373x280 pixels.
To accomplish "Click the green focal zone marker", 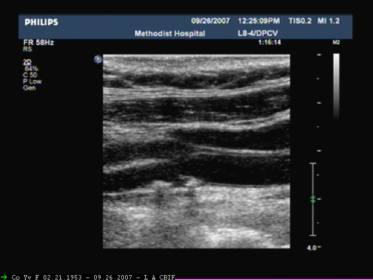I will [313, 199].
